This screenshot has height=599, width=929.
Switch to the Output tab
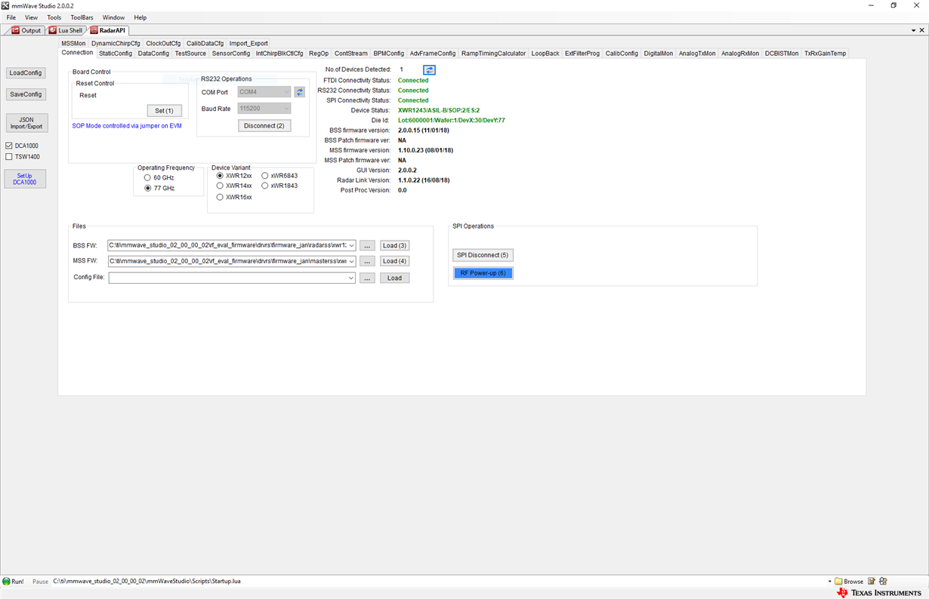(x=26, y=30)
